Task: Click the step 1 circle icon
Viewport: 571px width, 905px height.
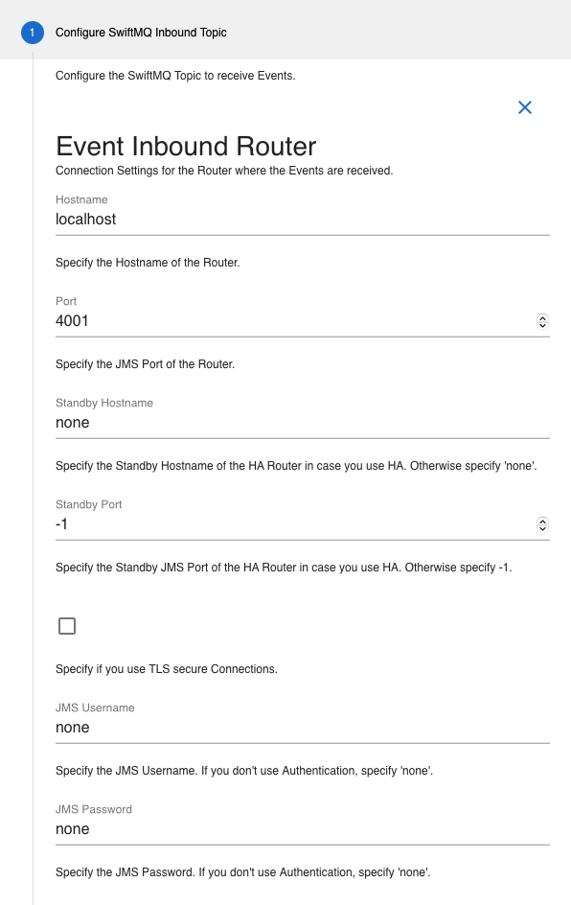Action: click(x=33, y=33)
